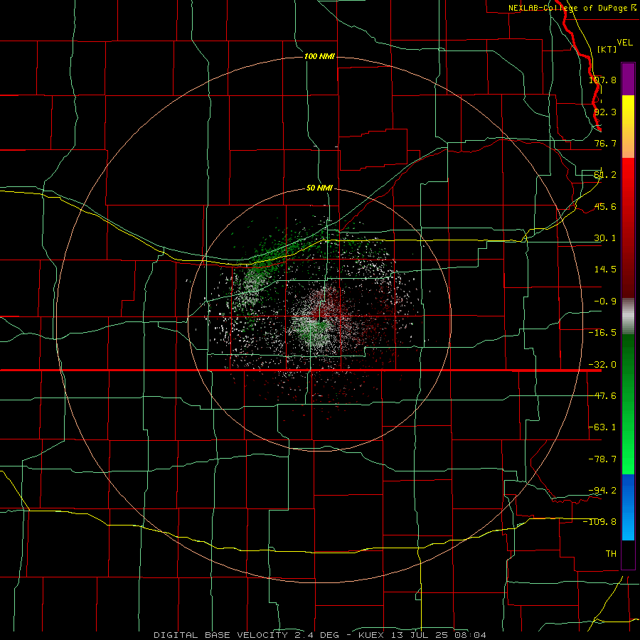This screenshot has width=640, height=640.
Task: Select the -94.2 scale value
Action: point(602,490)
